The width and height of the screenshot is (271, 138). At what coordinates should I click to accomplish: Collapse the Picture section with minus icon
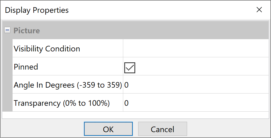[x=7, y=30]
